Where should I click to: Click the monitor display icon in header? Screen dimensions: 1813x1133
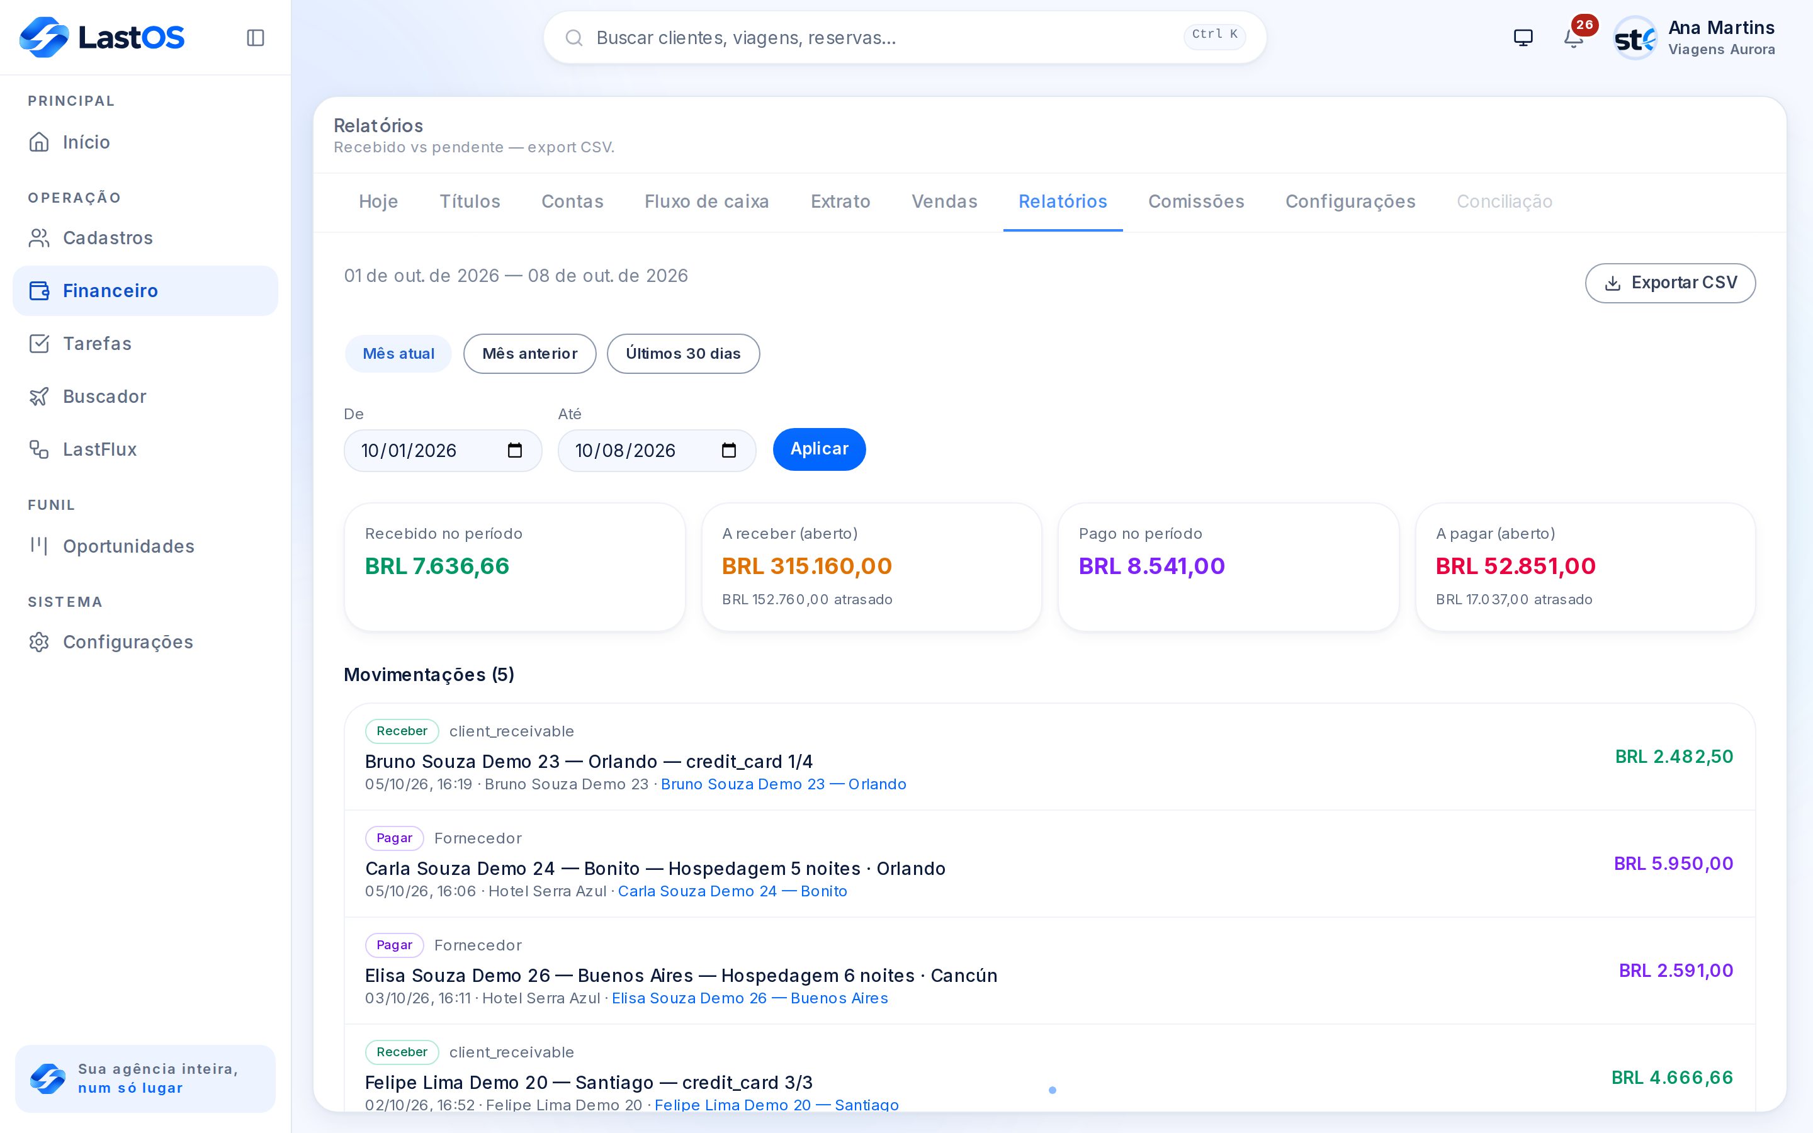pos(1523,38)
